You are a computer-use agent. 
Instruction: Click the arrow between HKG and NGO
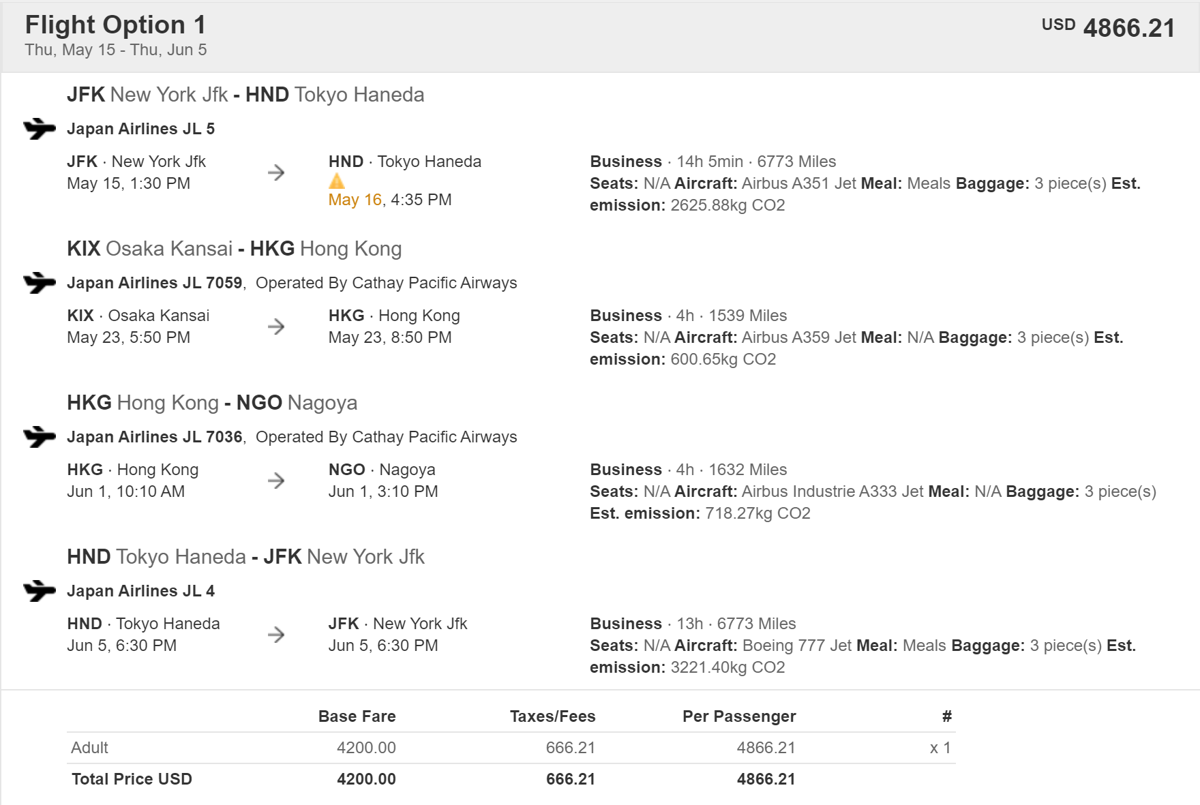(276, 481)
